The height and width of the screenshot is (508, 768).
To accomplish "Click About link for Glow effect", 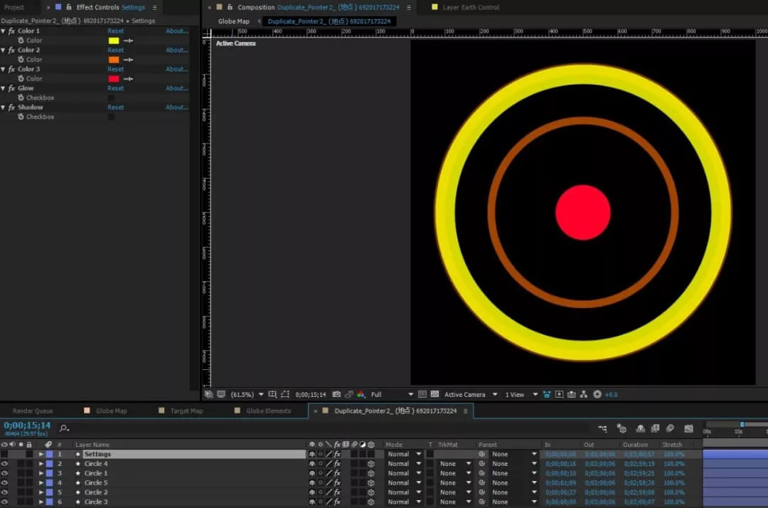I will 176,88.
